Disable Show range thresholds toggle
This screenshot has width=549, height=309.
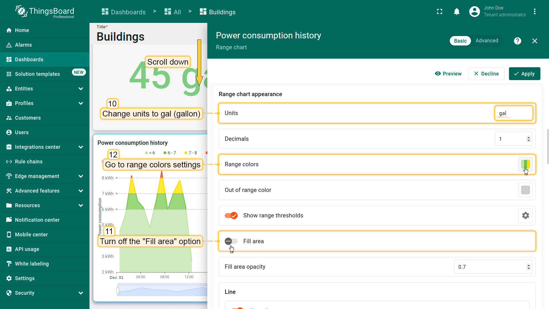coord(231,215)
